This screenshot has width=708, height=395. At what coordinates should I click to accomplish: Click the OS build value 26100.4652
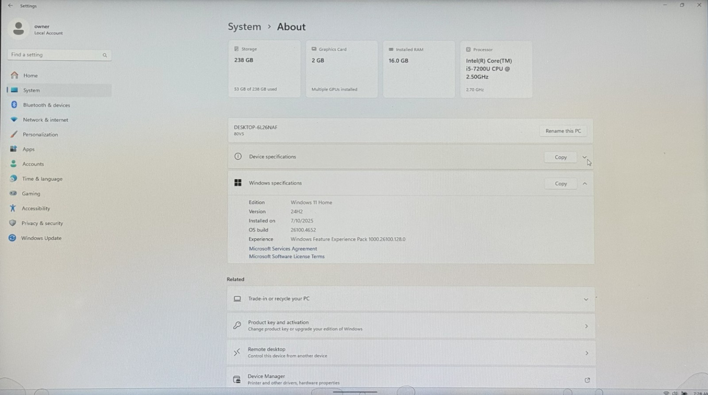(303, 230)
